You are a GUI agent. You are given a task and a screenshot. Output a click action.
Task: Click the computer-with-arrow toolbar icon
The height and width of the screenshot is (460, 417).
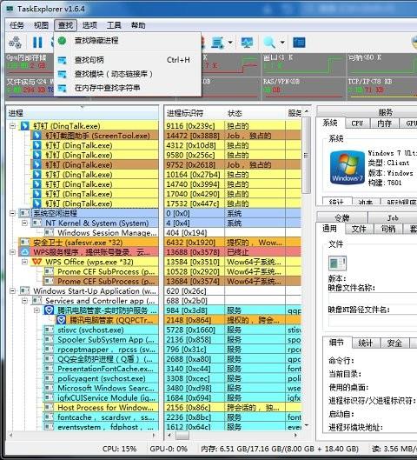click(218, 43)
